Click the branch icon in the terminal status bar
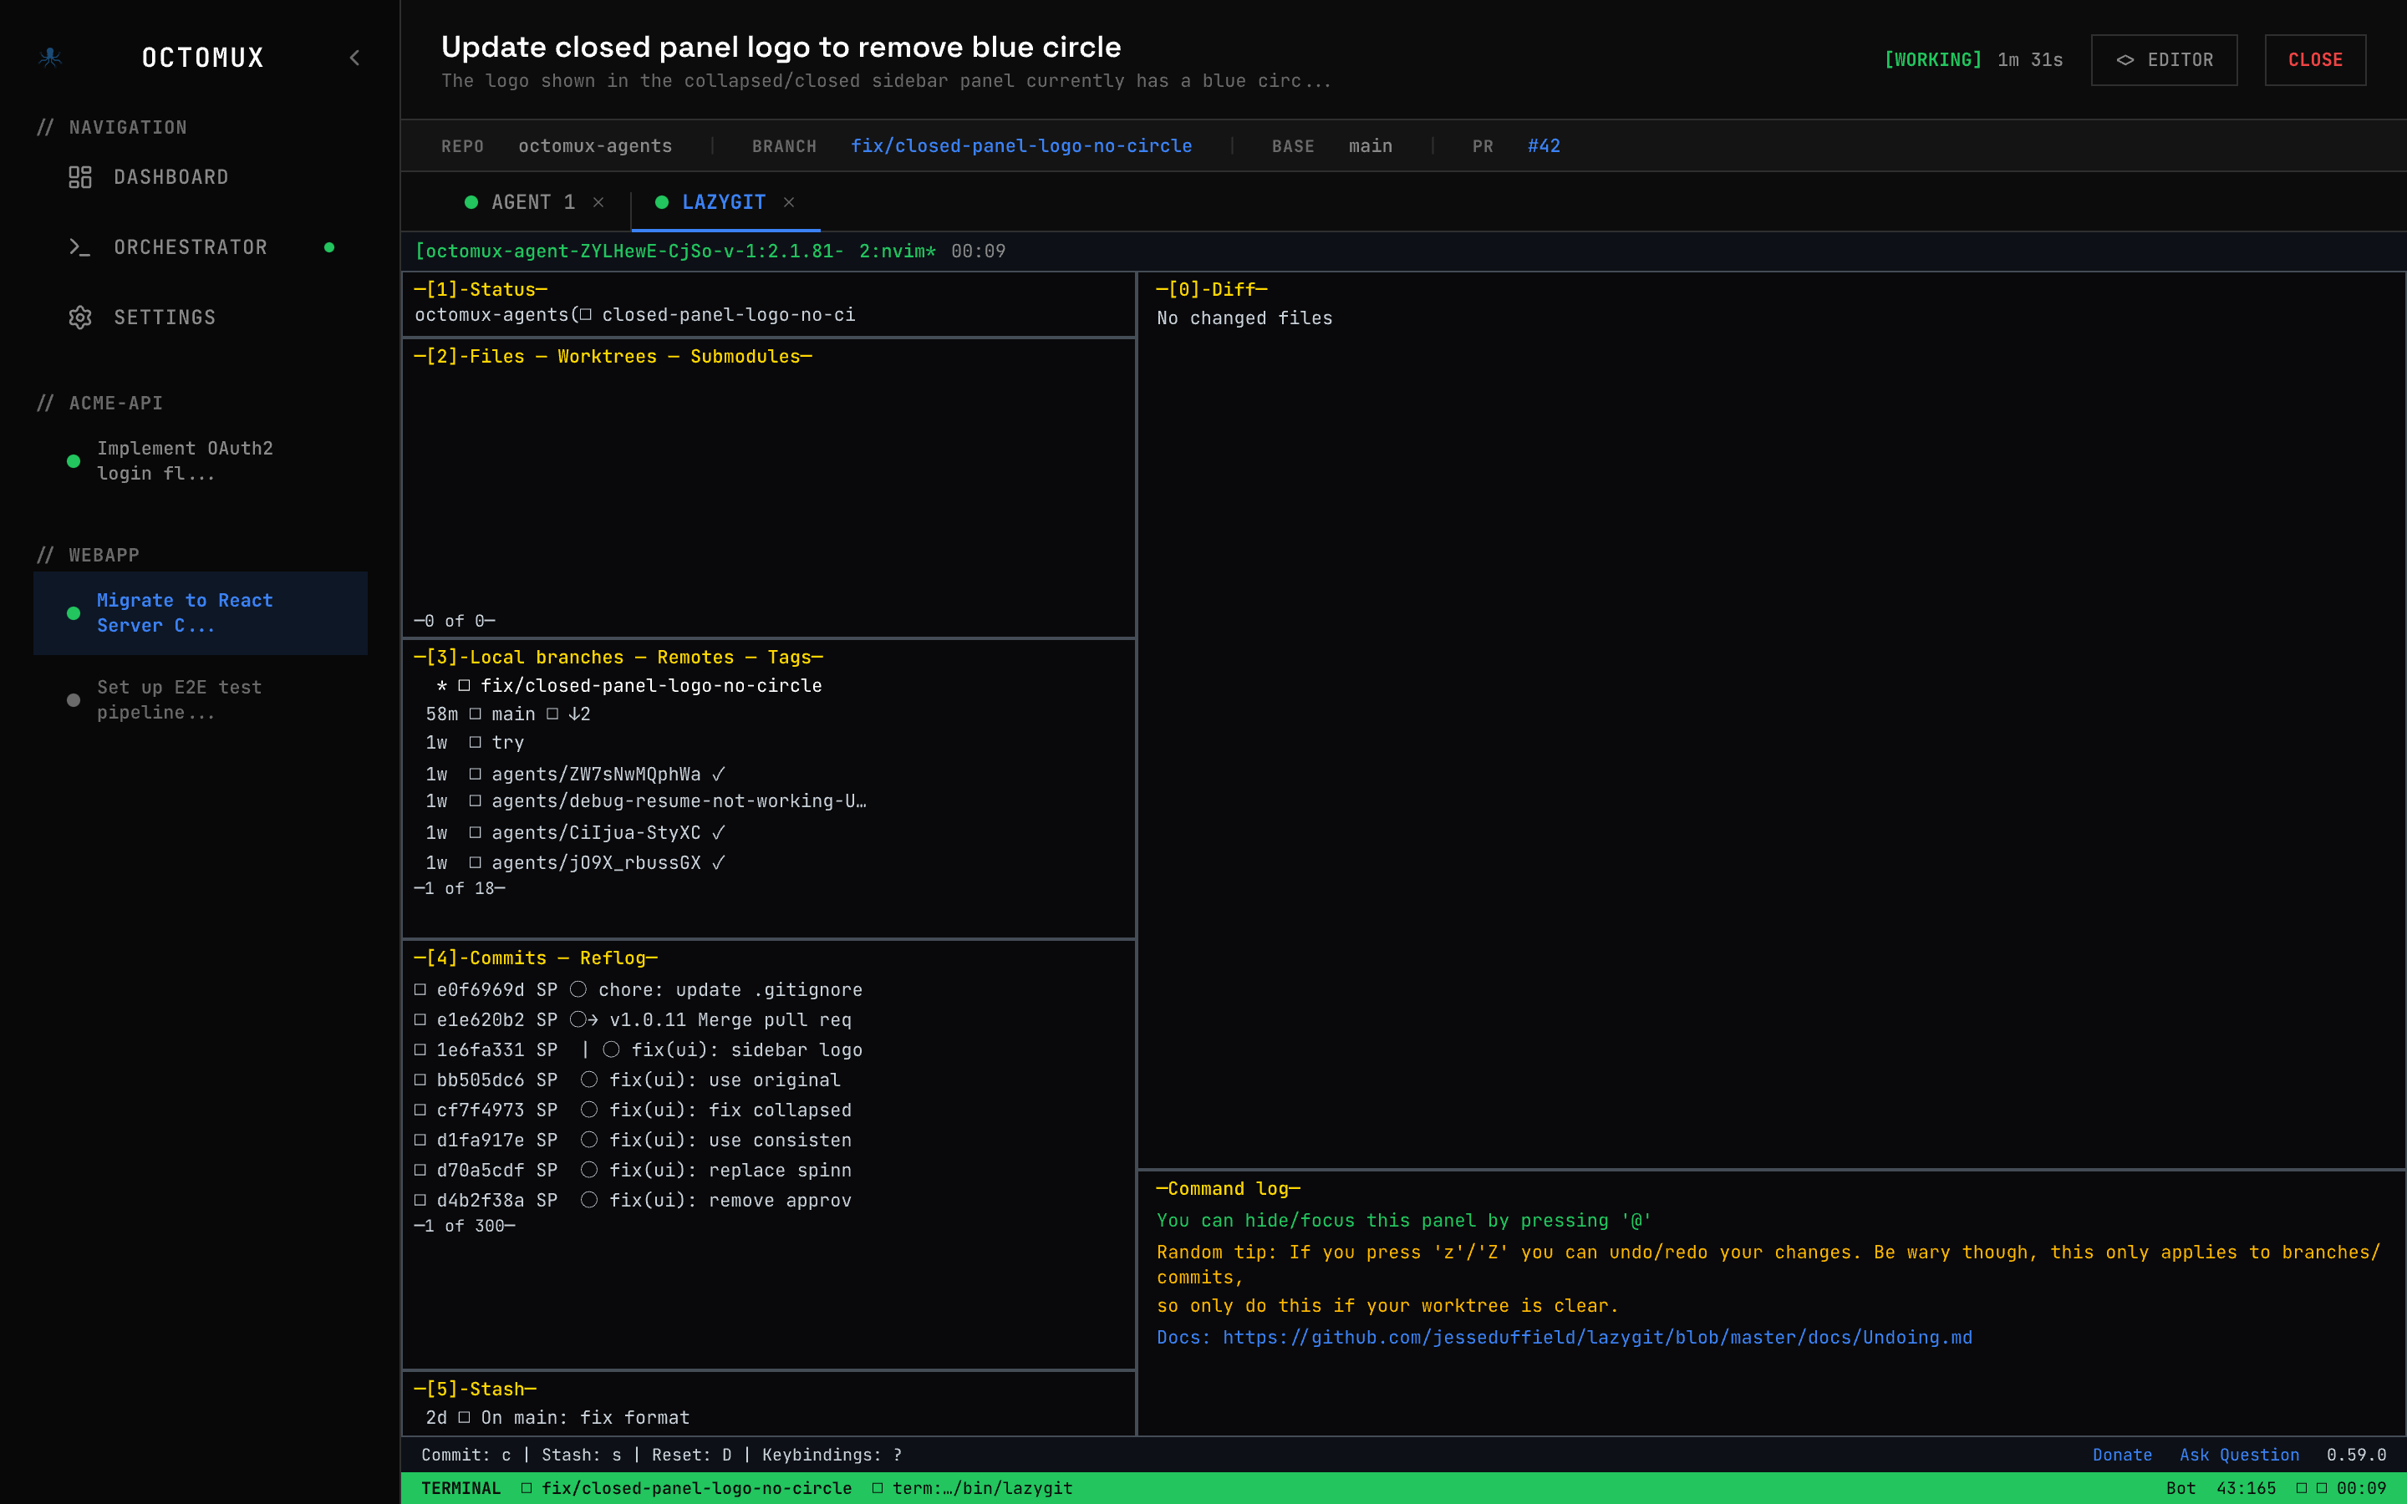 pyautogui.click(x=527, y=1488)
